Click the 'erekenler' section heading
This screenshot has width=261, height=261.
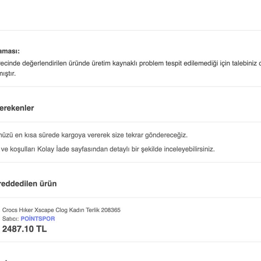pos(17,108)
